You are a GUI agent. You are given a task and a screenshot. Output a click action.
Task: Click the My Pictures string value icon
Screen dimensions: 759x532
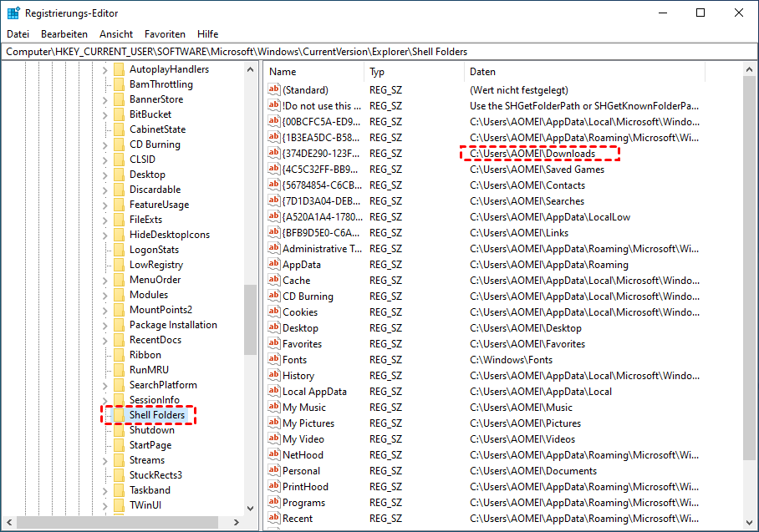pos(274,423)
